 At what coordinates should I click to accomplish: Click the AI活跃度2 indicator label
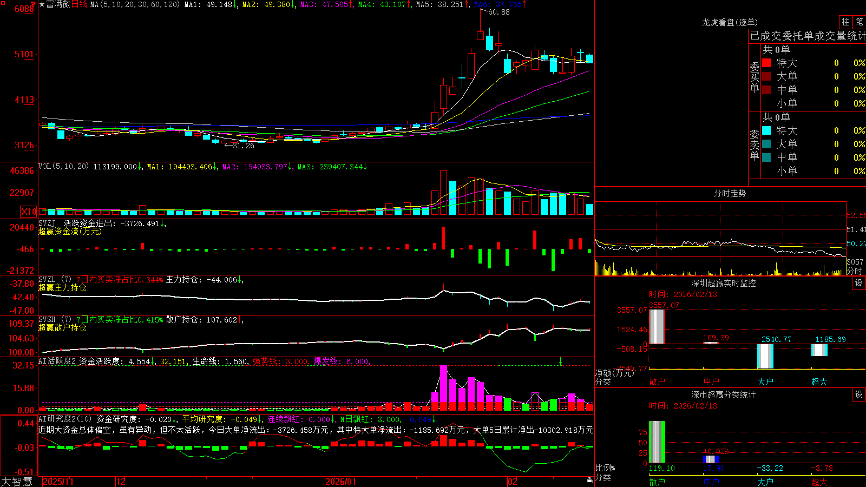(57, 361)
